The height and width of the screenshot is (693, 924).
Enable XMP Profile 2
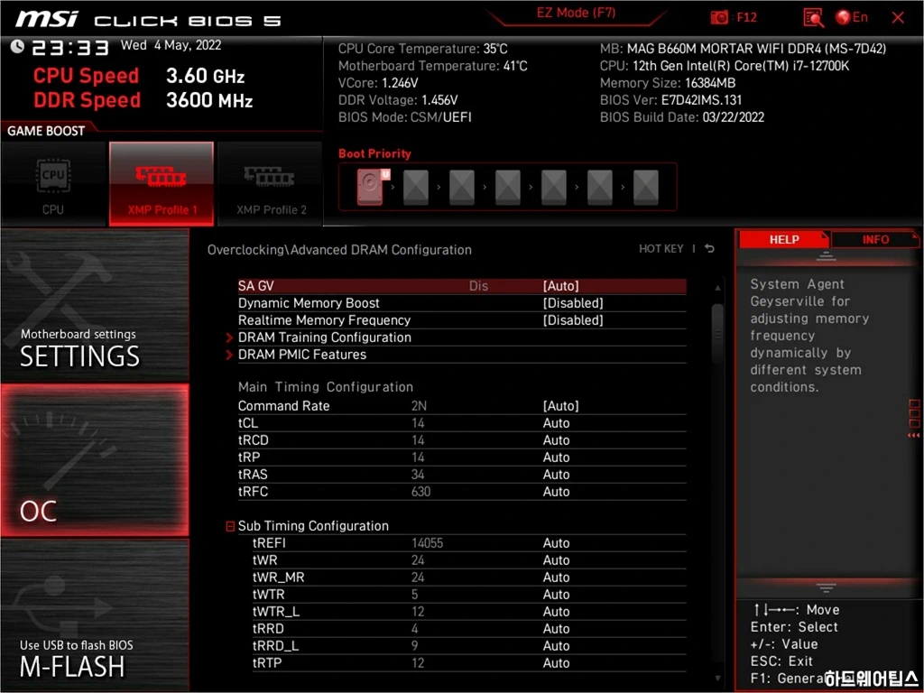271,183
